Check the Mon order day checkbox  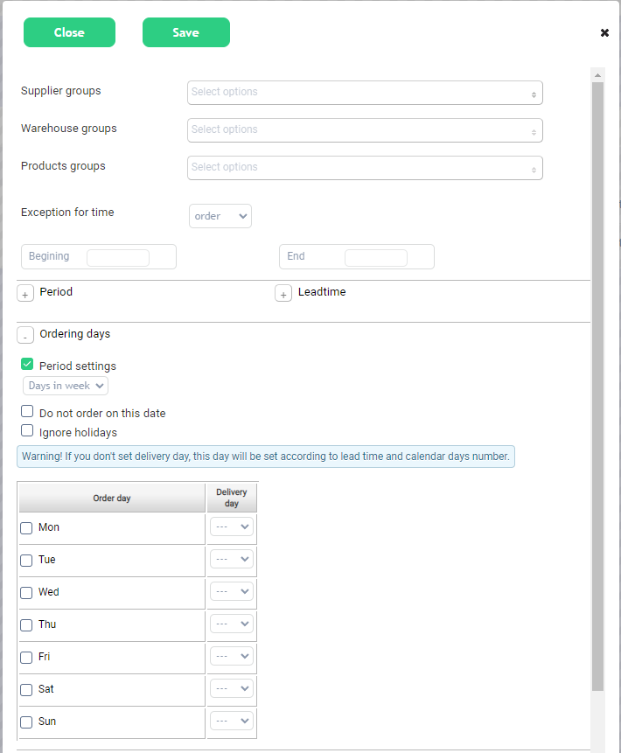tap(27, 528)
